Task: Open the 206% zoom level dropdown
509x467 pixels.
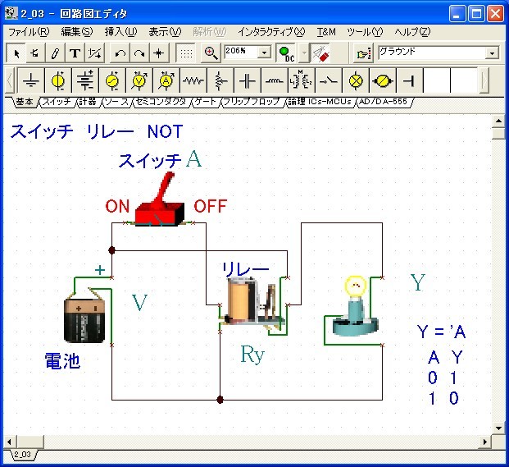Action: [x=264, y=53]
